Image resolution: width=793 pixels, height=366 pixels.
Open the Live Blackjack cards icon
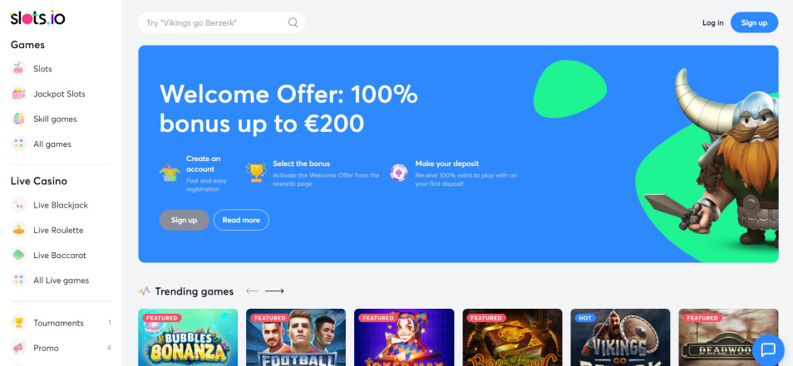click(x=19, y=205)
